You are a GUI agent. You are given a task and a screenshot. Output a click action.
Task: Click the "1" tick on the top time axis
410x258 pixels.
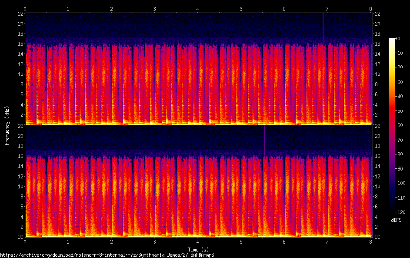(x=68, y=9)
